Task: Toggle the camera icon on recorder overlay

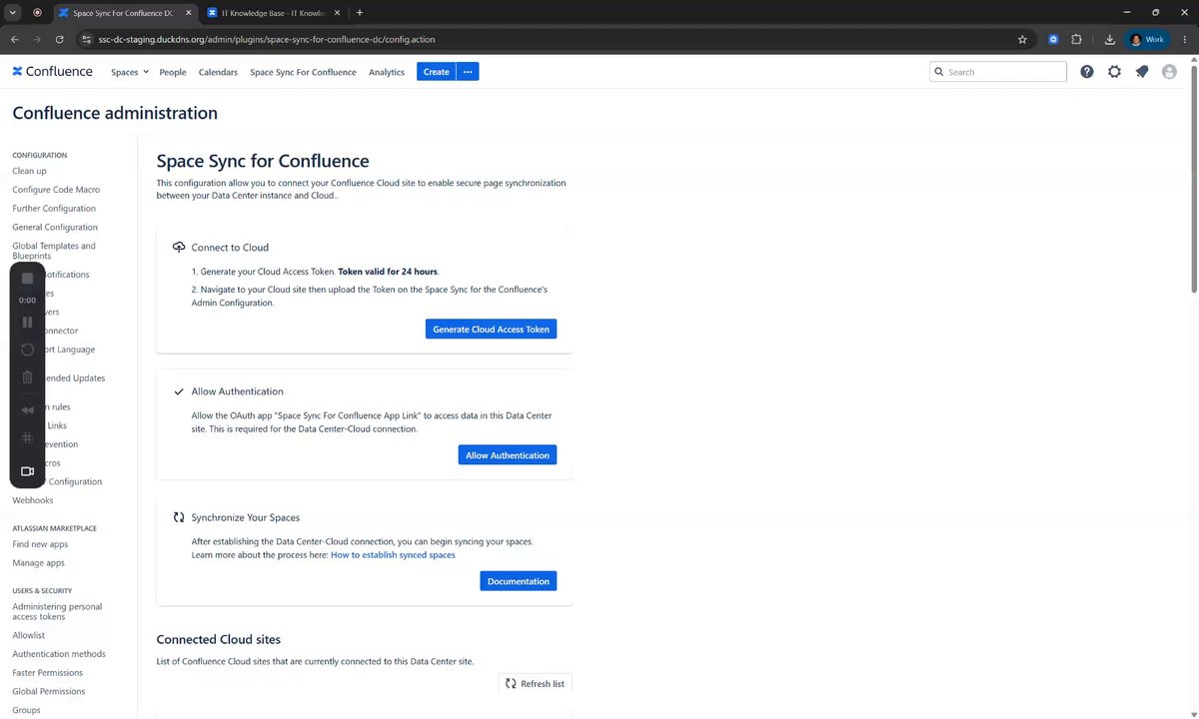Action: pos(28,471)
